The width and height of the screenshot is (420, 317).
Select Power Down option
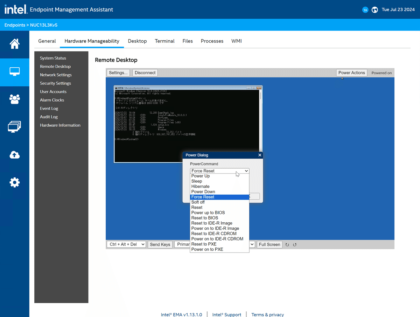[220, 192]
